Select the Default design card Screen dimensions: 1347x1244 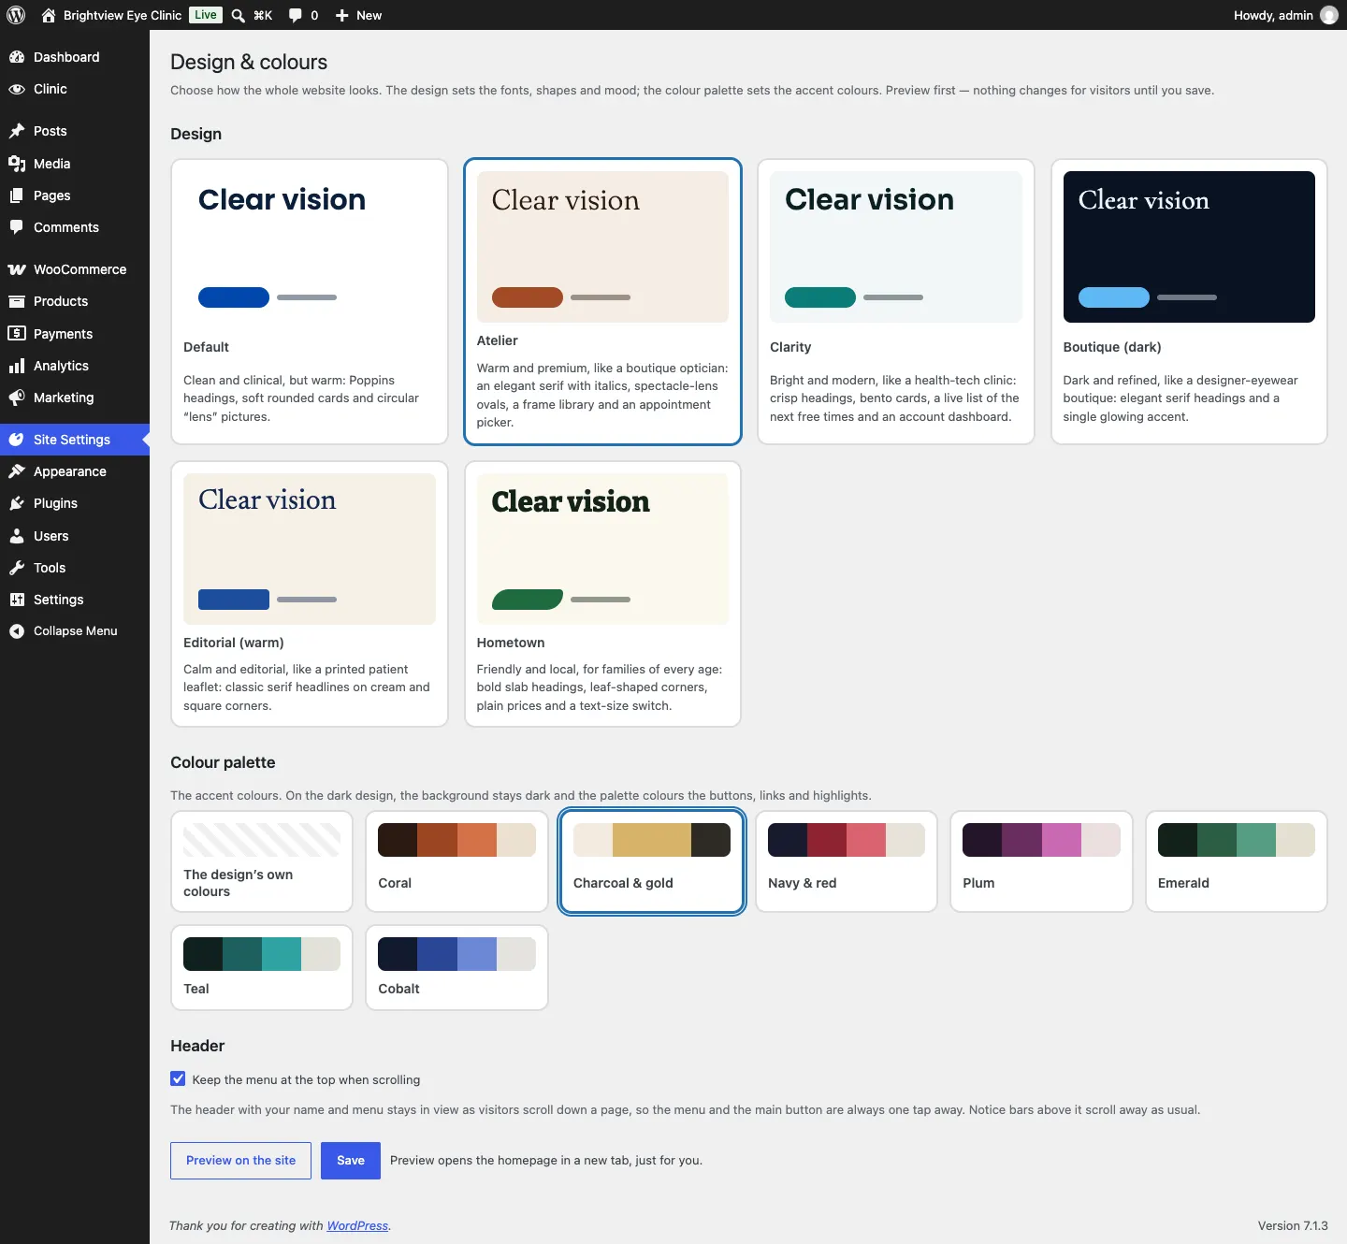tap(310, 301)
